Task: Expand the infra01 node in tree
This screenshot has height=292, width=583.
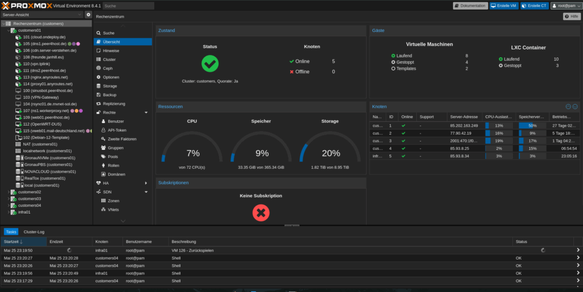Action: pyautogui.click(x=7, y=212)
